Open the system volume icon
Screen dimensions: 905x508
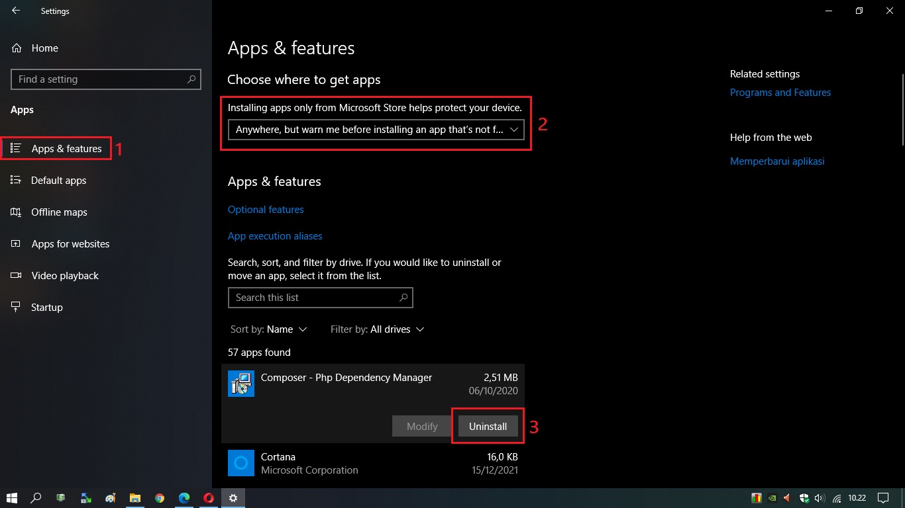[x=820, y=498]
